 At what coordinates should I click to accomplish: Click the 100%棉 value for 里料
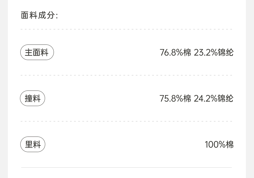pos(219,144)
